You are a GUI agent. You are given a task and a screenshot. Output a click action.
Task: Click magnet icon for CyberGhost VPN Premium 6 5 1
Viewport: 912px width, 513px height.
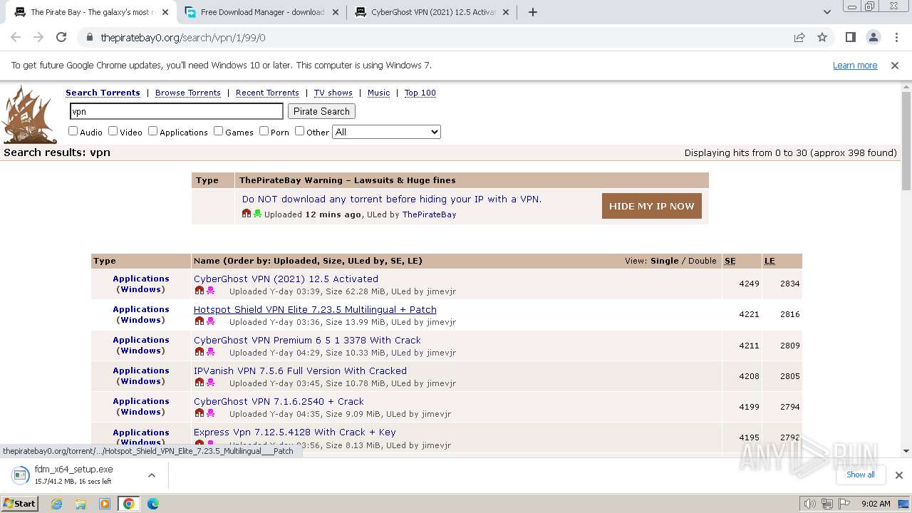pyautogui.click(x=199, y=352)
